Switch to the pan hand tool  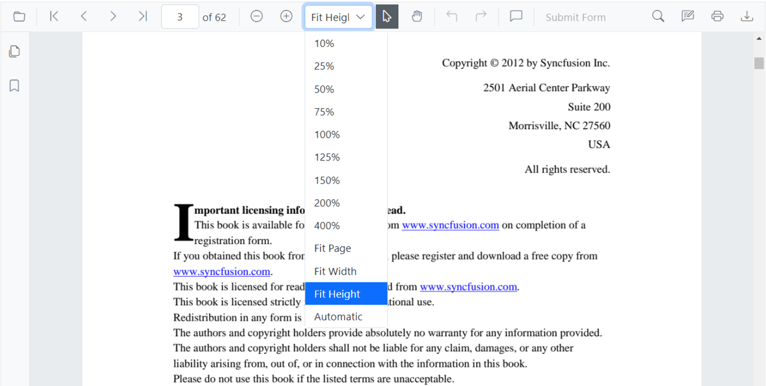pos(417,17)
